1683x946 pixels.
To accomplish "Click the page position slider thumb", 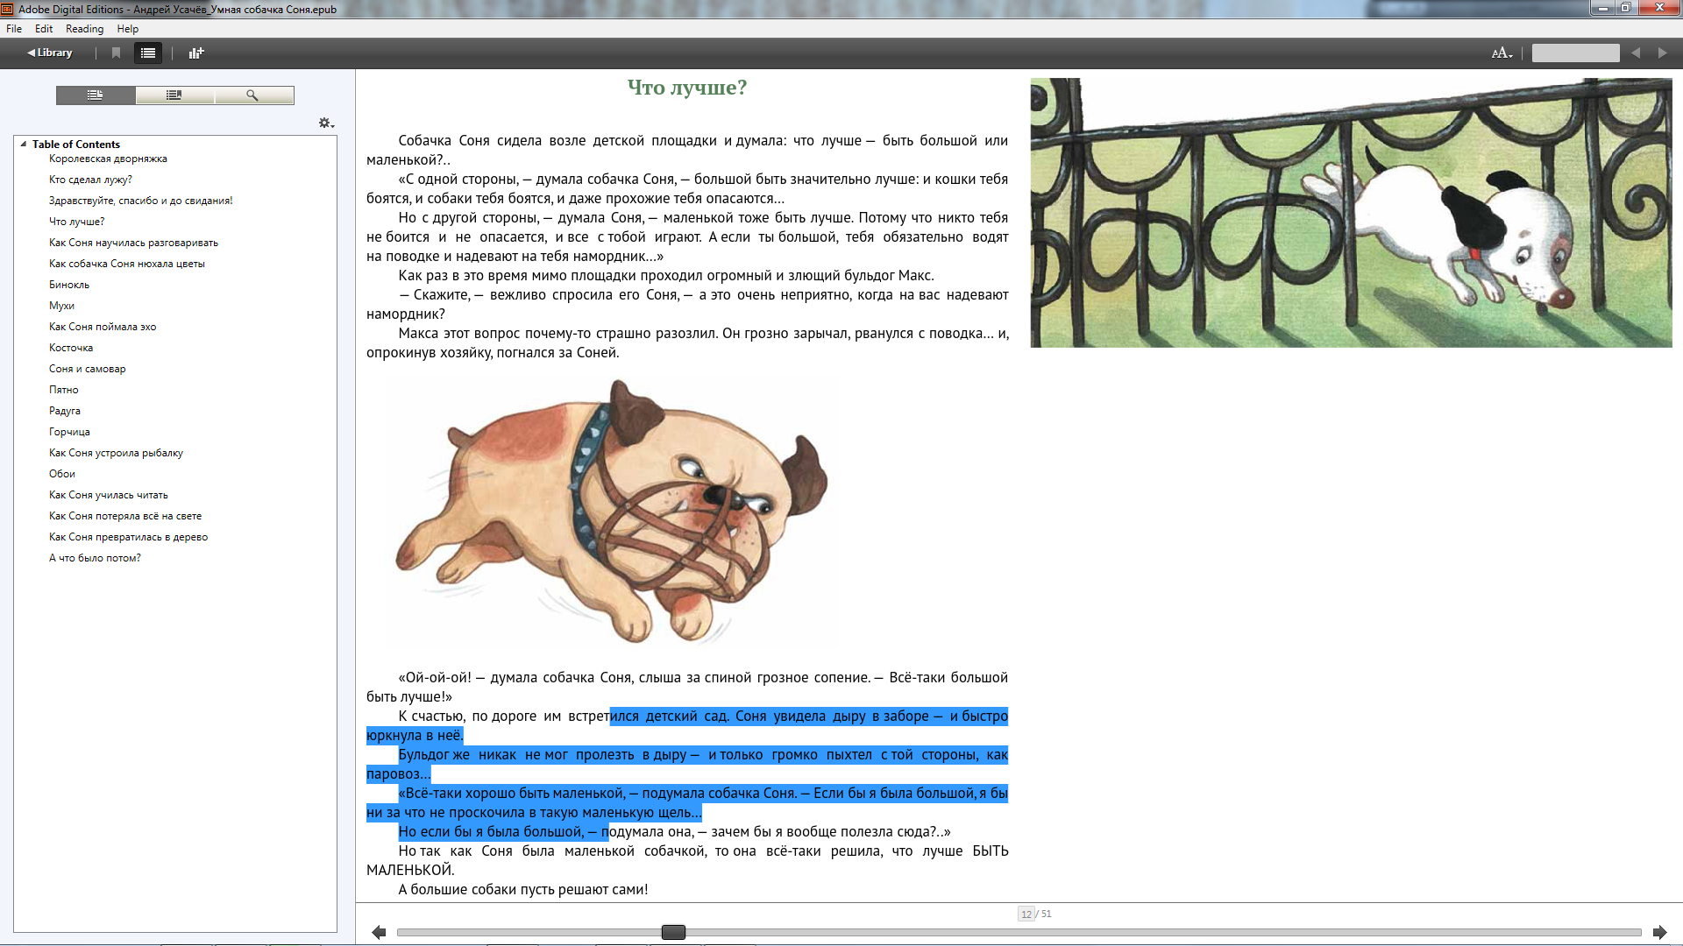I will tap(673, 932).
